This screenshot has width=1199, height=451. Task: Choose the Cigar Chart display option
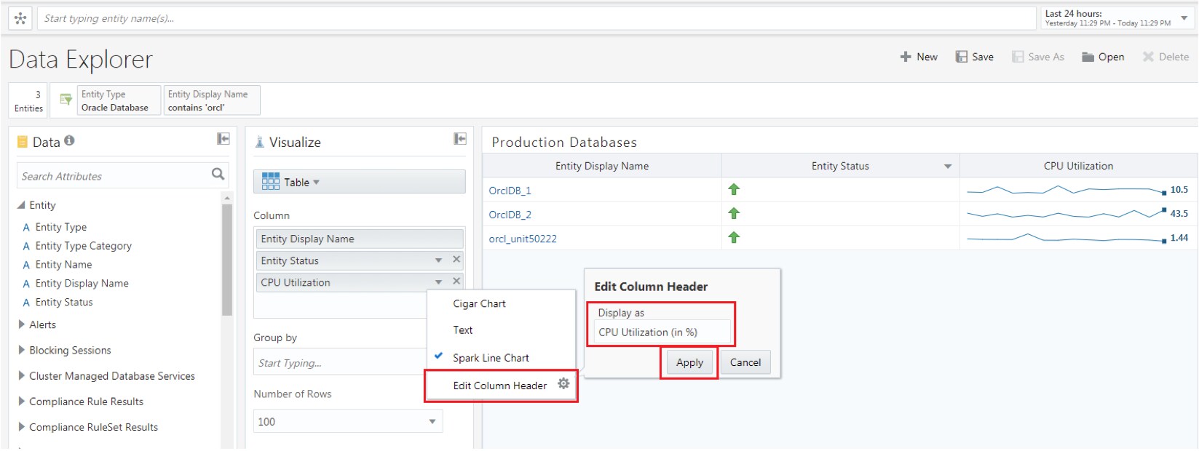[479, 304]
